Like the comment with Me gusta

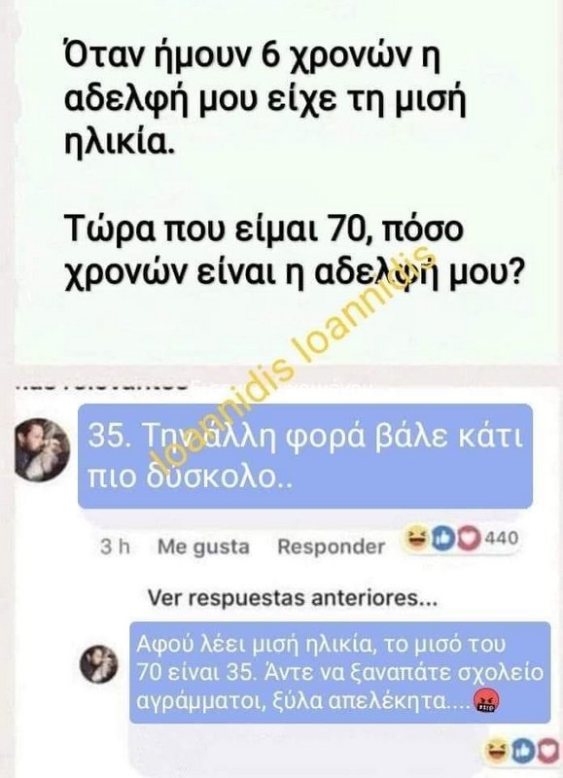point(203,547)
